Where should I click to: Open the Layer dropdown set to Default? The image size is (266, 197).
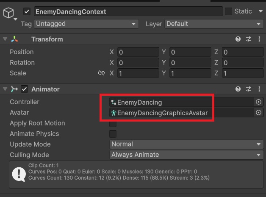click(x=214, y=24)
